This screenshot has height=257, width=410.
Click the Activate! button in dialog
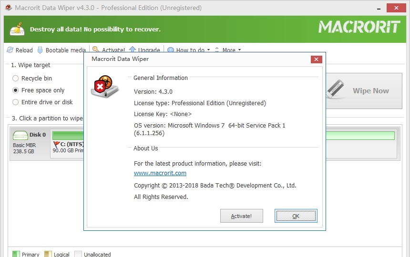pyautogui.click(x=242, y=216)
